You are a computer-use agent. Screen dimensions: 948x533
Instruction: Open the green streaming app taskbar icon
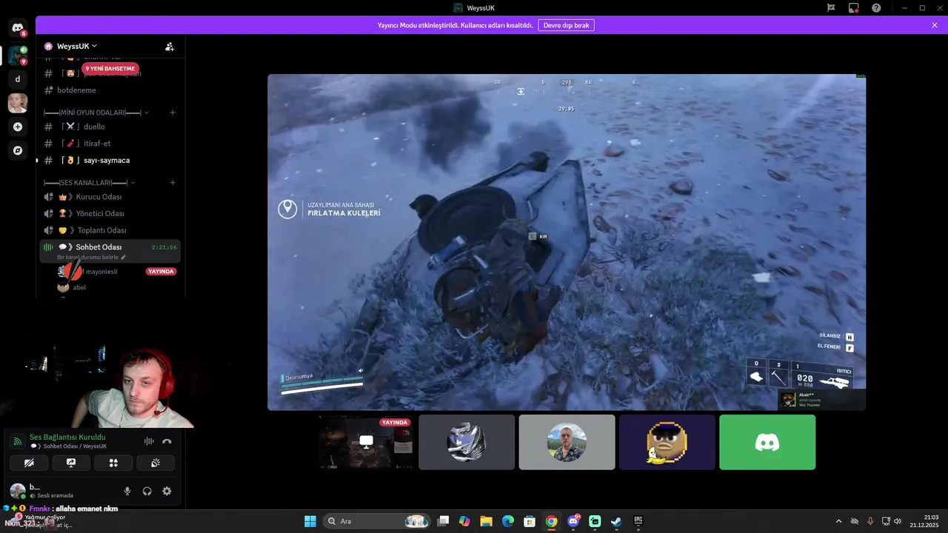pyautogui.click(x=595, y=521)
